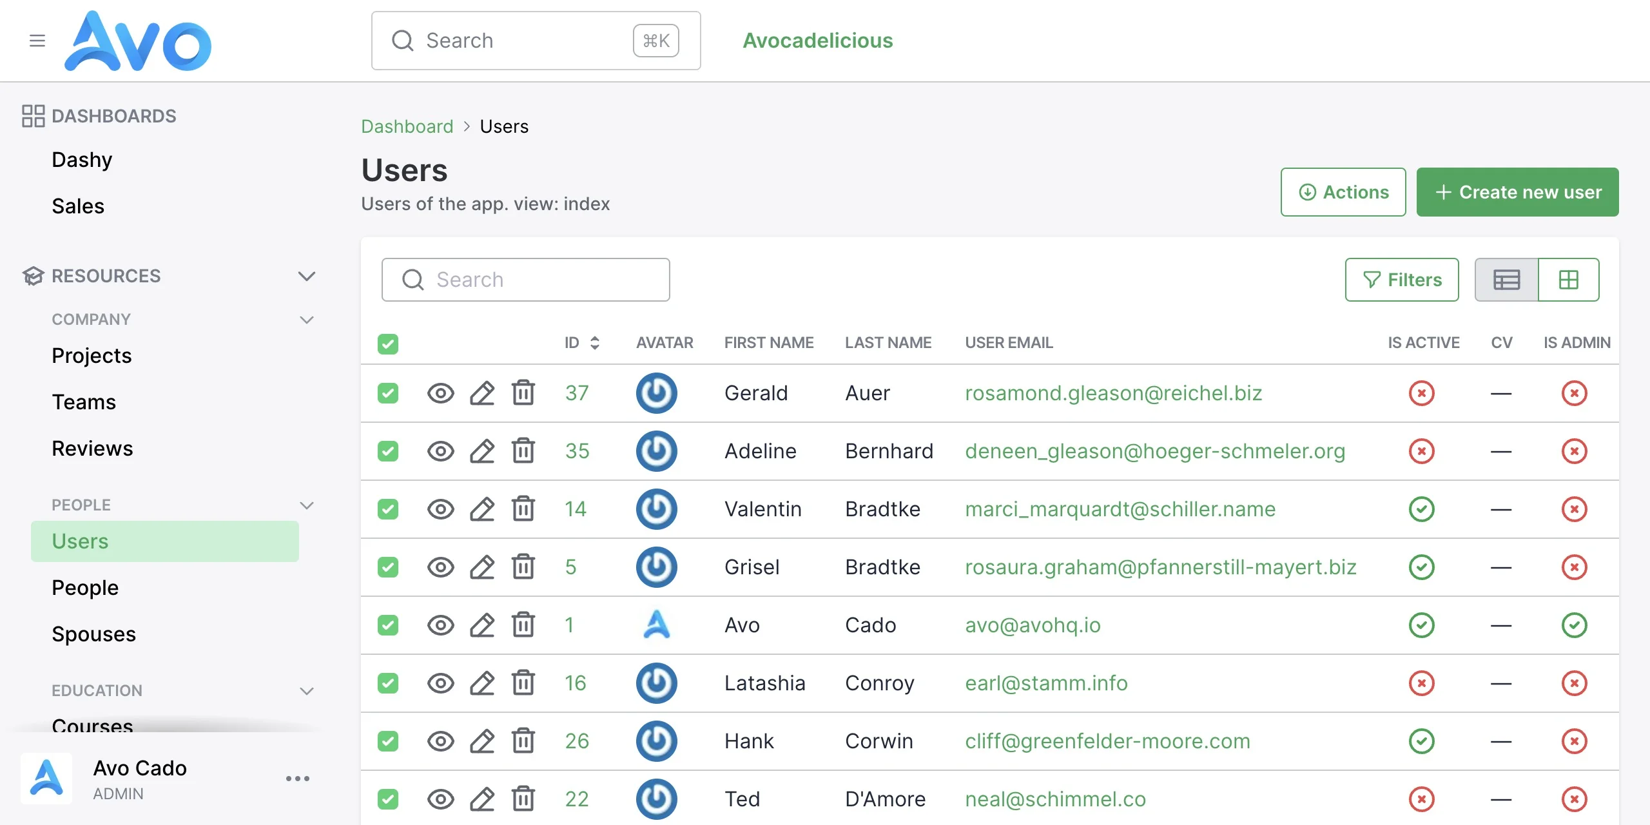
Task: Click Gerald Auer's avatar image
Action: point(656,393)
